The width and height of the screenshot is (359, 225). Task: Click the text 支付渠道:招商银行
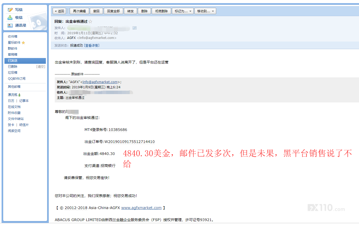coord(100,166)
